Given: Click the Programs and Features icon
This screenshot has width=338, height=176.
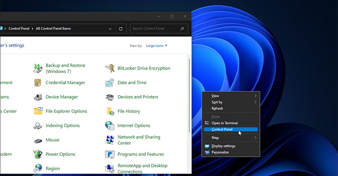Looking at the screenshot, I should pyautogui.click(x=110, y=154).
